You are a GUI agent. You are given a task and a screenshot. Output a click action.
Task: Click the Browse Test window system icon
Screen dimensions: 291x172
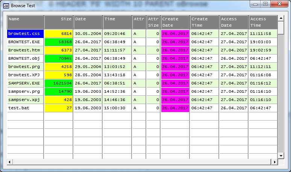coord(6,6)
